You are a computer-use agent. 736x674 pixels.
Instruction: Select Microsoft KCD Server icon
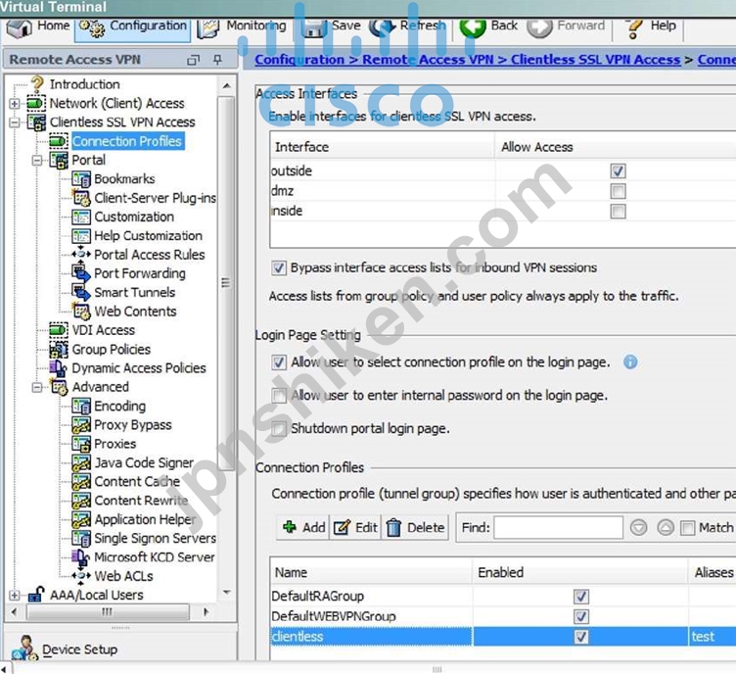[x=81, y=557]
